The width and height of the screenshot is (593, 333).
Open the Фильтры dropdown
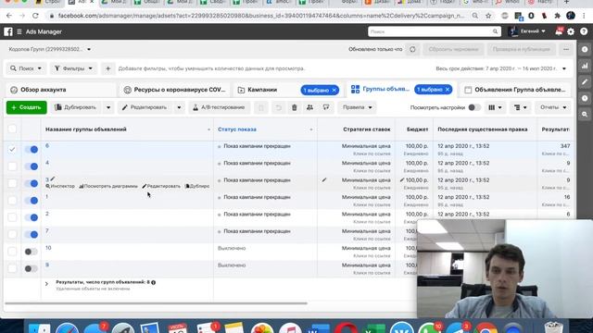[73, 68]
